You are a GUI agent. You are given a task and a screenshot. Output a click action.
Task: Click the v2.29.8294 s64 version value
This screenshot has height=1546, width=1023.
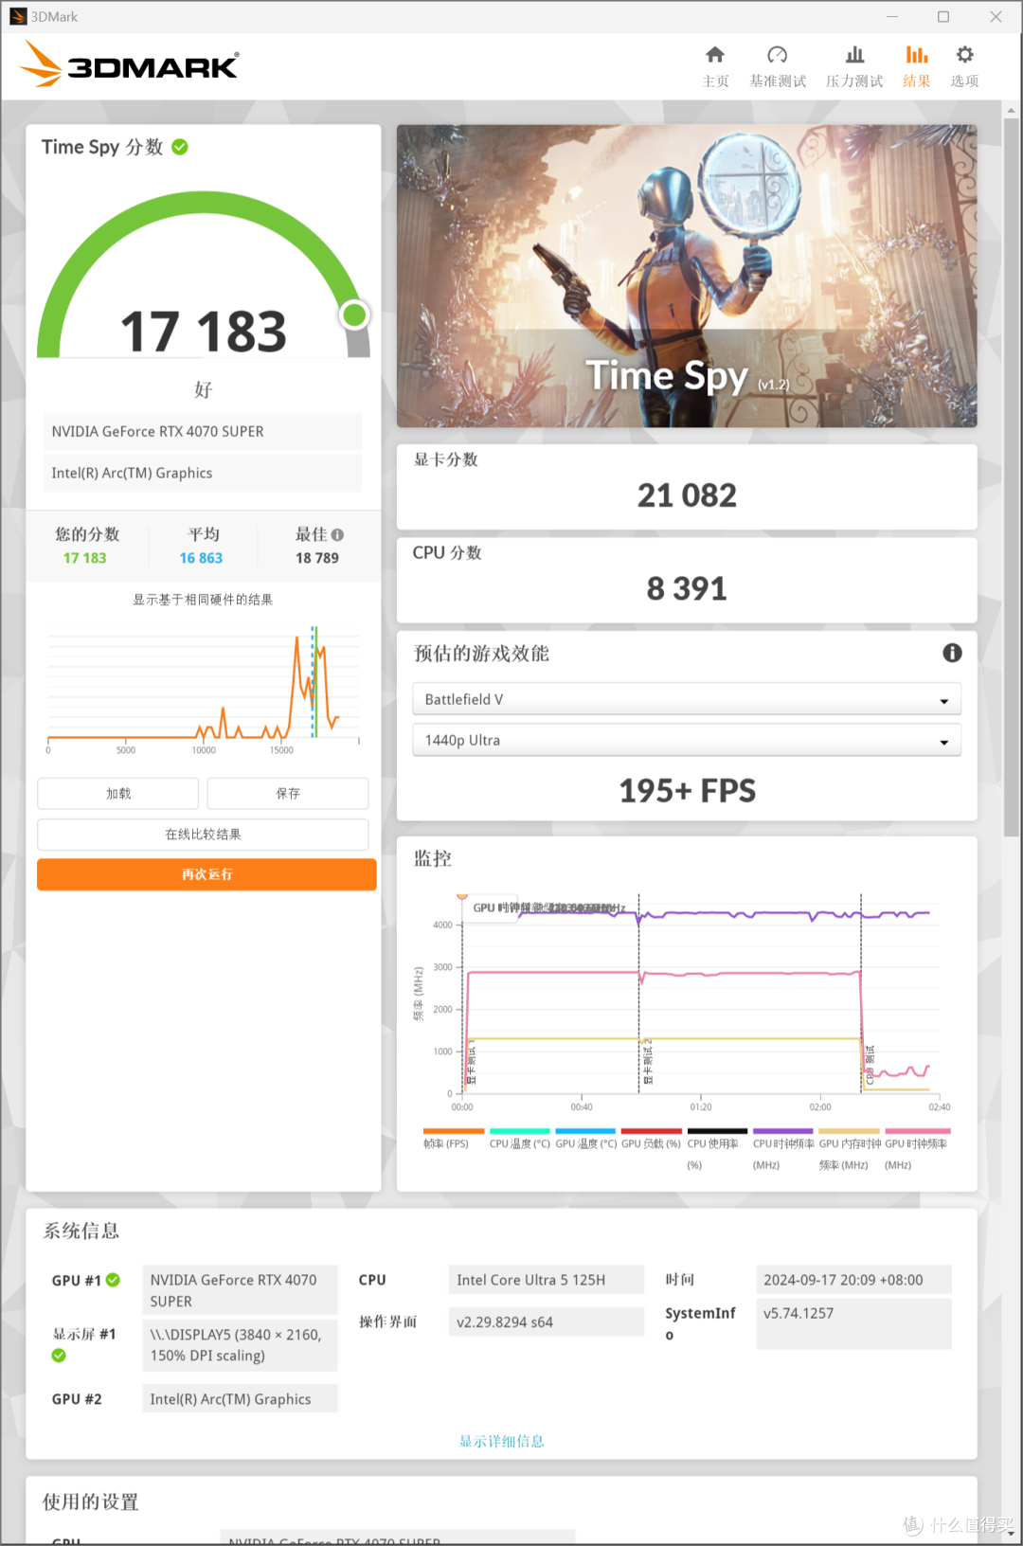coord(547,1321)
